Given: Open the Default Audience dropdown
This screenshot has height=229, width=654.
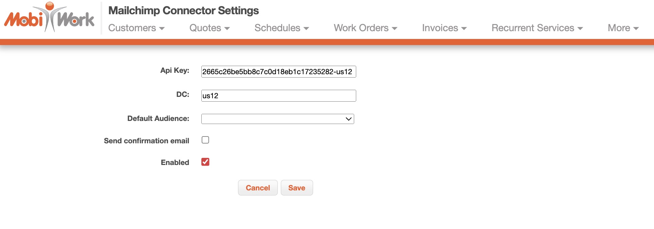Looking at the screenshot, I should tap(277, 119).
